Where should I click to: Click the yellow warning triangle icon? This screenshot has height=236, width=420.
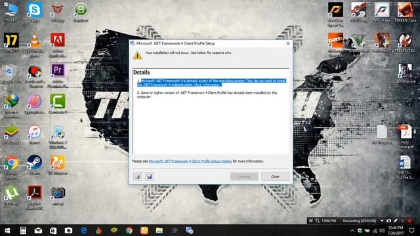point(137,55)
